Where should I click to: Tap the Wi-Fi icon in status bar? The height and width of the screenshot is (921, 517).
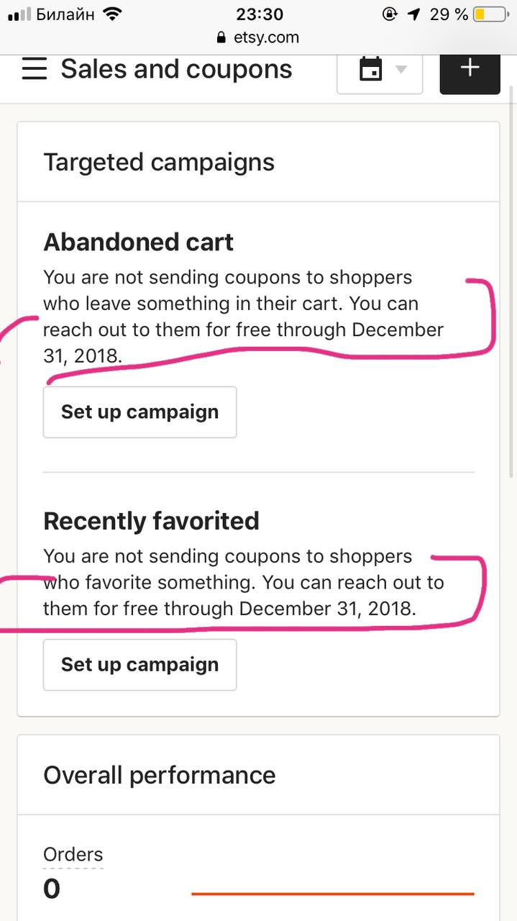[x=112, y=14]
